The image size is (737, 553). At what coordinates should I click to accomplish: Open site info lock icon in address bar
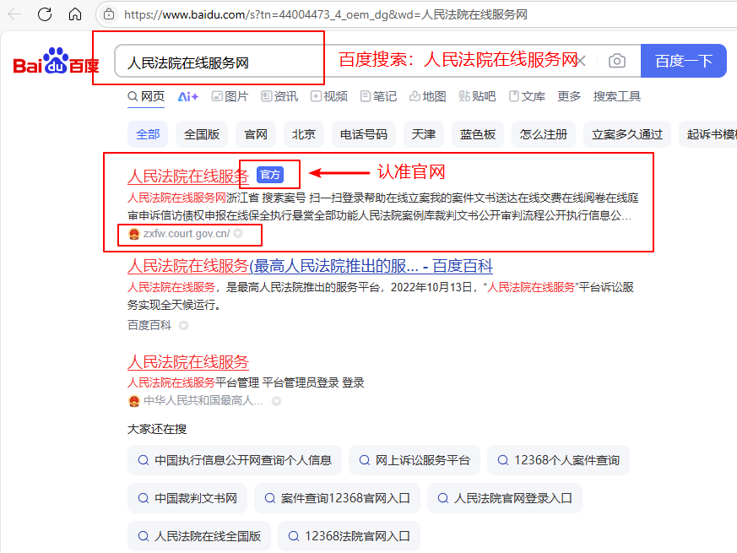(109, 14)
